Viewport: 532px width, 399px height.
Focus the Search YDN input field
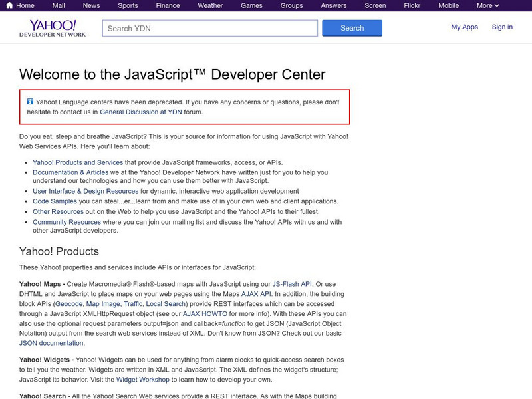(210, 28)
